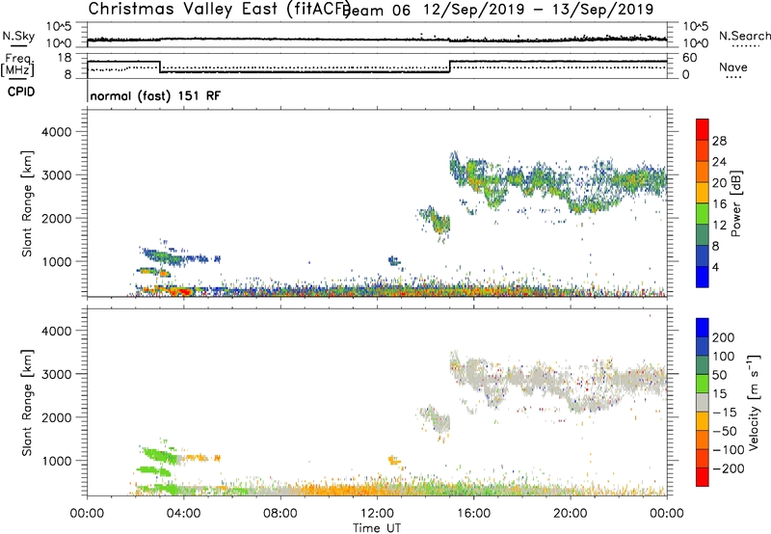The width and height of the screenshot is (771, 534).
Task: Click the top blue segment of Velocity colorbar
Action: [x=703, y=328]
